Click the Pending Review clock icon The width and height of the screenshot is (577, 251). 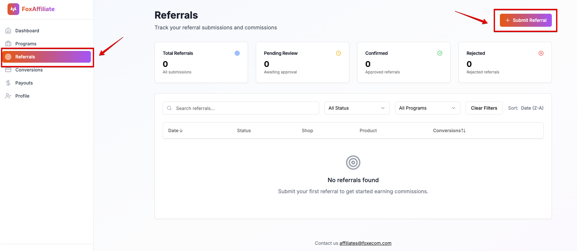(x=338, y=53)
